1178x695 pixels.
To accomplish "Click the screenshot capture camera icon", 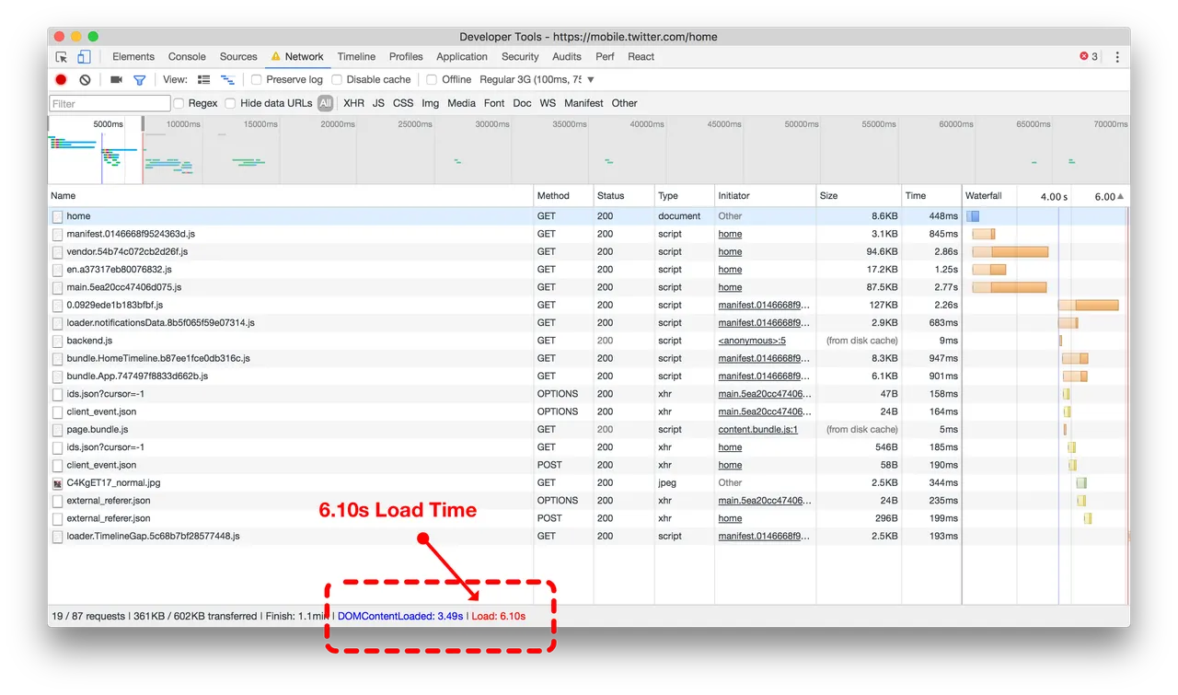I will [x=114, y=80].
